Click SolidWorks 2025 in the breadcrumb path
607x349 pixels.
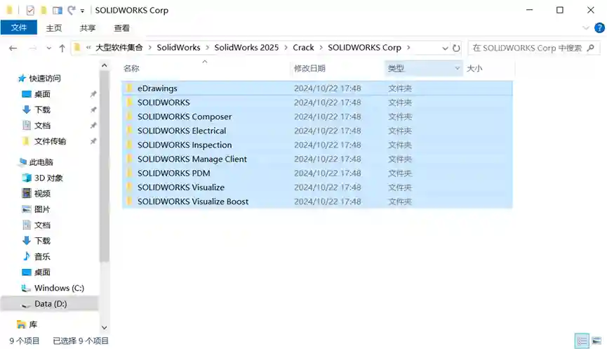[x=246, y=48]
